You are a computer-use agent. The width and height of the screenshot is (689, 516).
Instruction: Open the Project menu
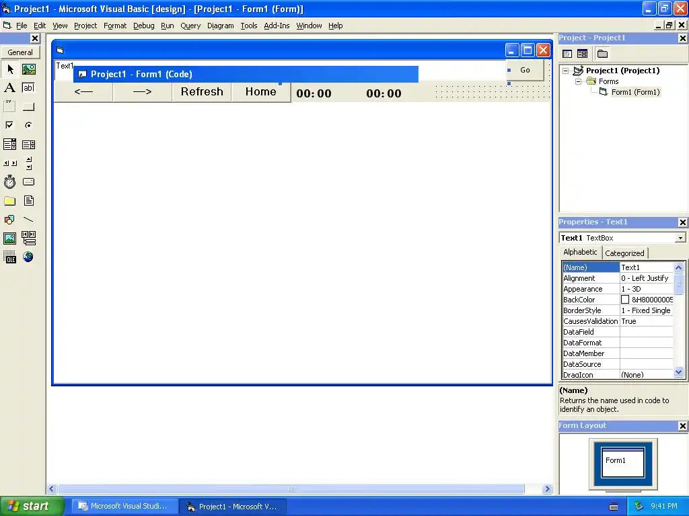coord(85,26)
